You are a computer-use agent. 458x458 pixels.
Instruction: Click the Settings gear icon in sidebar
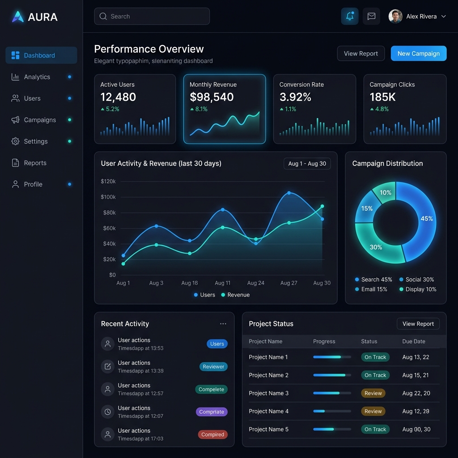15,141
